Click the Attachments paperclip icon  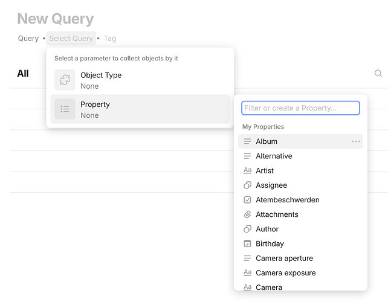point(247,214)
